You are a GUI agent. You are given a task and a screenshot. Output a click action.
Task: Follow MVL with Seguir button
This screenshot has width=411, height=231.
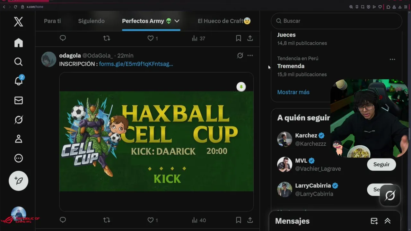click(381, 164)
